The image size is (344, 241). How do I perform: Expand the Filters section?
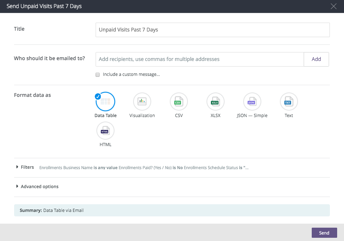coord(17,167)
